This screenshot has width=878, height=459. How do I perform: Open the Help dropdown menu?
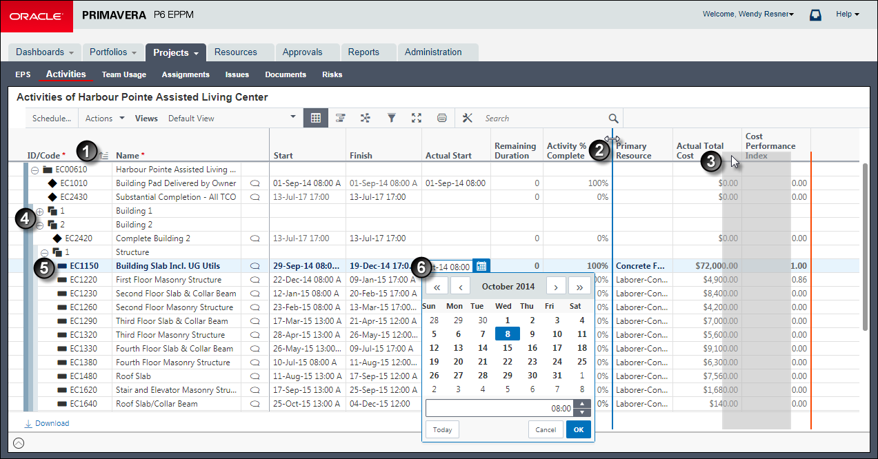pos(848,14)
